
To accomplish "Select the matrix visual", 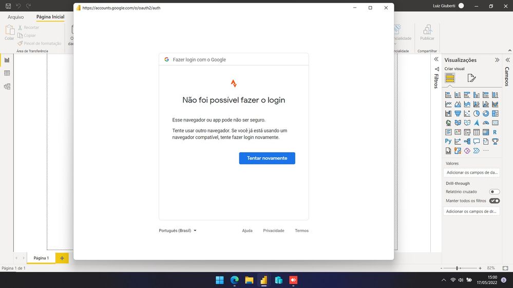I will coord(486,132).
